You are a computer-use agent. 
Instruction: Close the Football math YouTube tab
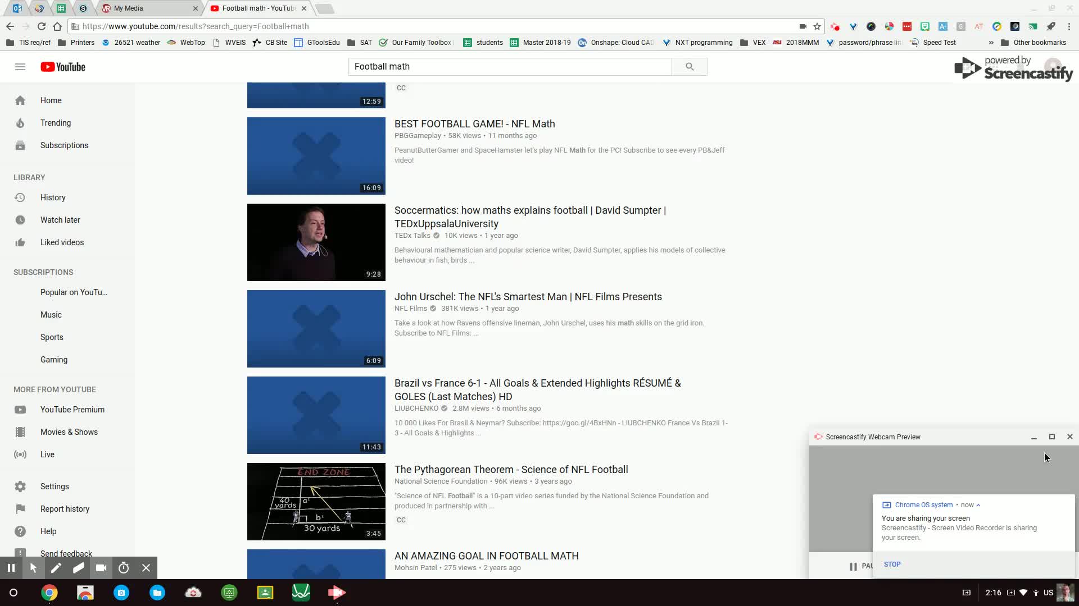coord(304,8)
